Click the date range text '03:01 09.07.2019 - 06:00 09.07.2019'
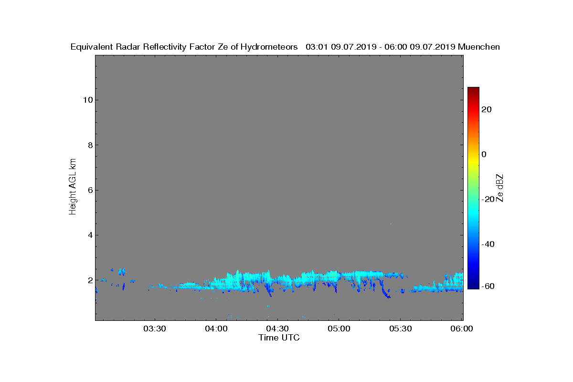 point(380,47)
